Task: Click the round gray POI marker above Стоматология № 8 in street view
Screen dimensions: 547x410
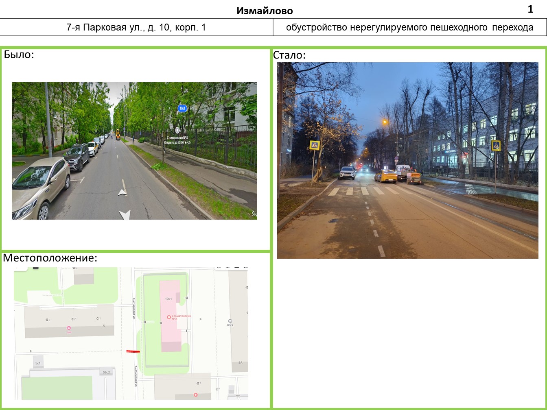Action: 177,130
